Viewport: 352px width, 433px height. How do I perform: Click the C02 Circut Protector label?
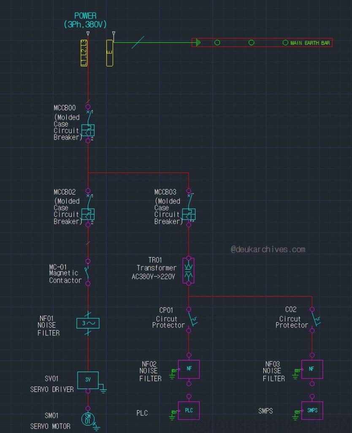[x=292, y=318]
